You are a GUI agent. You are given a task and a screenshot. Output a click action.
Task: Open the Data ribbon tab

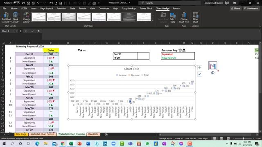pos(72,8)
